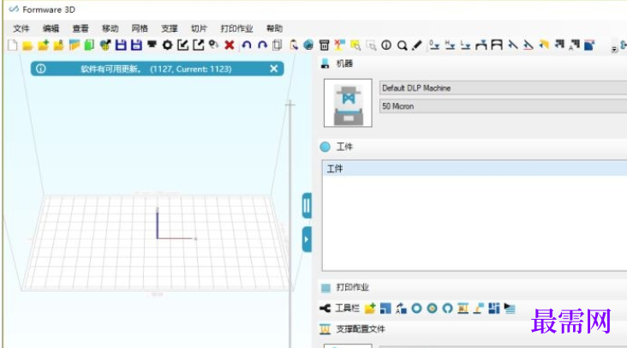
Task: Open the 支撑 menu
Action: [170, 28]
